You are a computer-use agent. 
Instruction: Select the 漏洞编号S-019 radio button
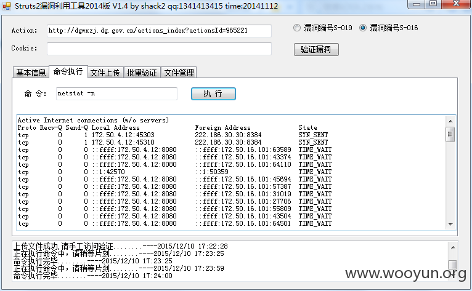pyautogui.click(x=297, y=28)
